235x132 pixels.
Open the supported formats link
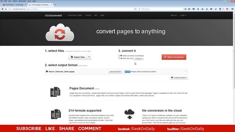76,123
